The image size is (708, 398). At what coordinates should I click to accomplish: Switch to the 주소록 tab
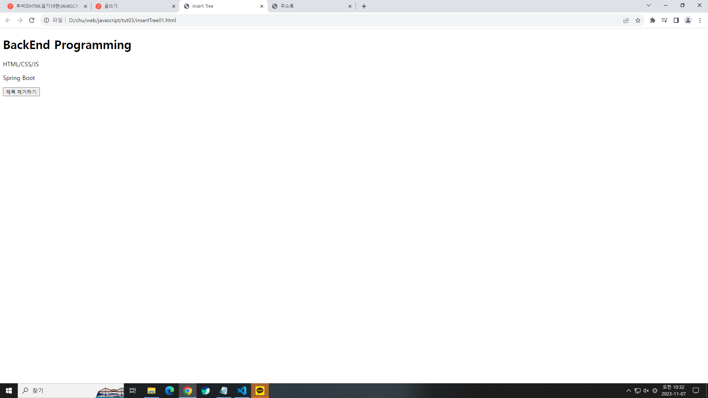(310, 6)
